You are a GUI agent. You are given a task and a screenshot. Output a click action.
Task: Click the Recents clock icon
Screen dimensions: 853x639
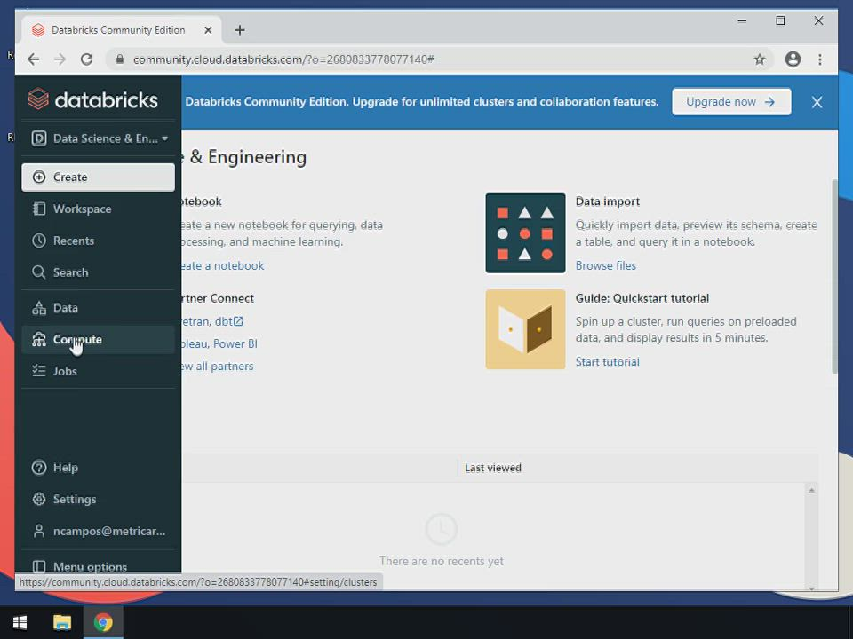pyautogui.click(x=39, y=241)
